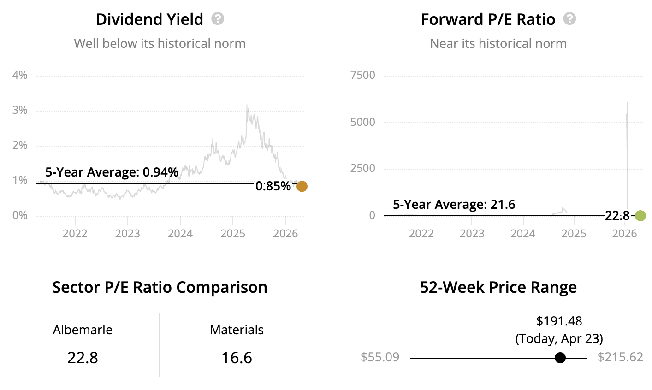Click the 5-Year Average: 0.94% label
The image size is (652, 390).
[x=112, y=172]
